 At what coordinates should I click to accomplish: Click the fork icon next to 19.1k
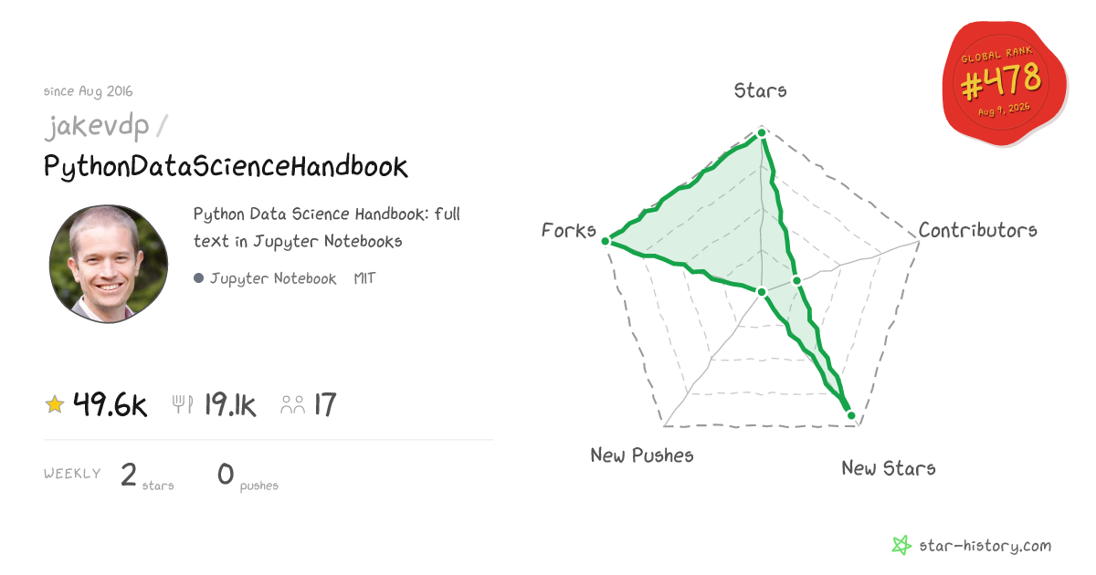pos(183,404)
